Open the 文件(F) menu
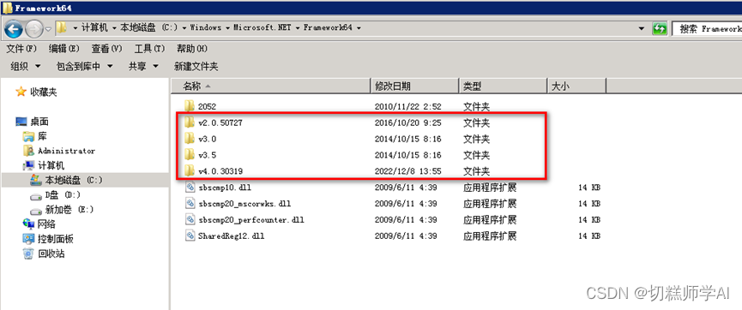 (x=21, y=49)
